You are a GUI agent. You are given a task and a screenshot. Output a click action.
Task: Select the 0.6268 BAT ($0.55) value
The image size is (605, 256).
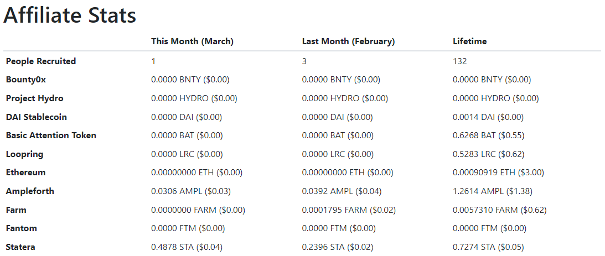click(488, 135)
